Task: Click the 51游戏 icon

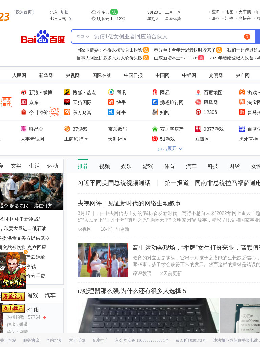Action: (x=155, y=139)
